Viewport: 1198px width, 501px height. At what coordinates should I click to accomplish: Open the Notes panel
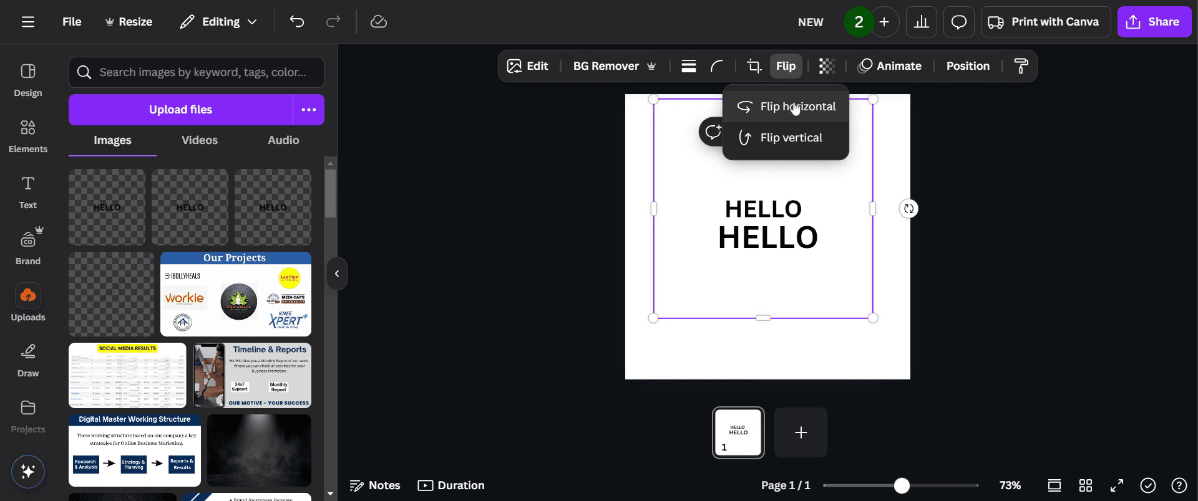[x=375, y=485]
